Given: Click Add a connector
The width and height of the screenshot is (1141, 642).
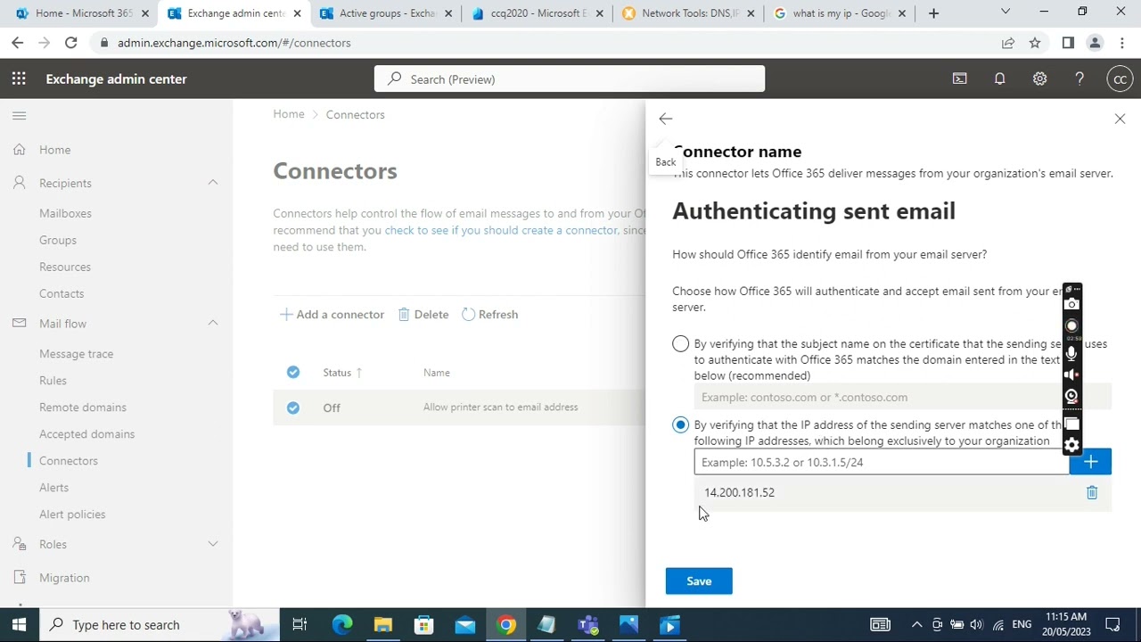Looking at the screenshot, I should [332, 315].
